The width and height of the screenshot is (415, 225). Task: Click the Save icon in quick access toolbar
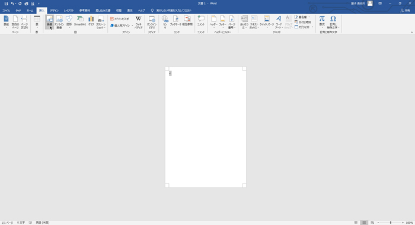pos(6,4)
